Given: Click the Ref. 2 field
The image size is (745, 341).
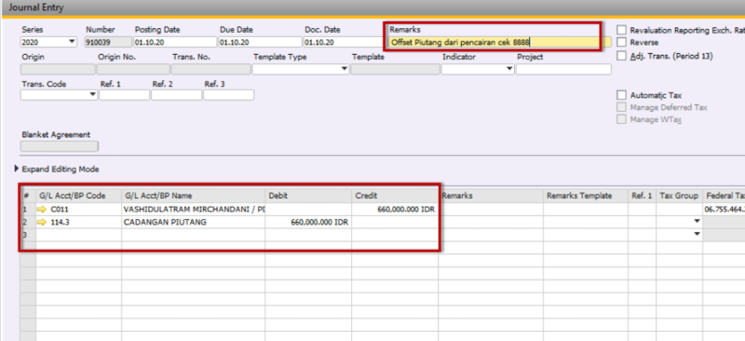Looking at the screenshot, I should click(x=176, y=95).
